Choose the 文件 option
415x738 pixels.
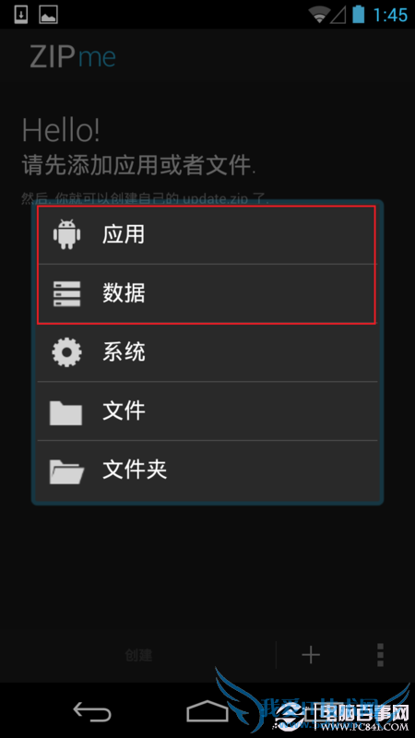coord(207,411)
